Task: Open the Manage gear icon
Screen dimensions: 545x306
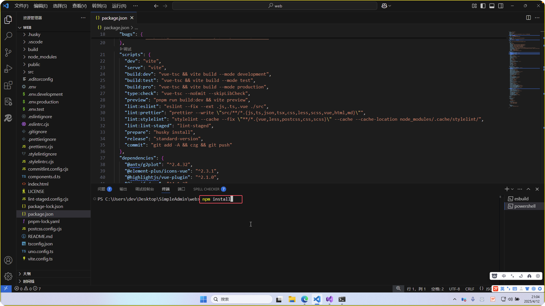Action: coord(8,276)
